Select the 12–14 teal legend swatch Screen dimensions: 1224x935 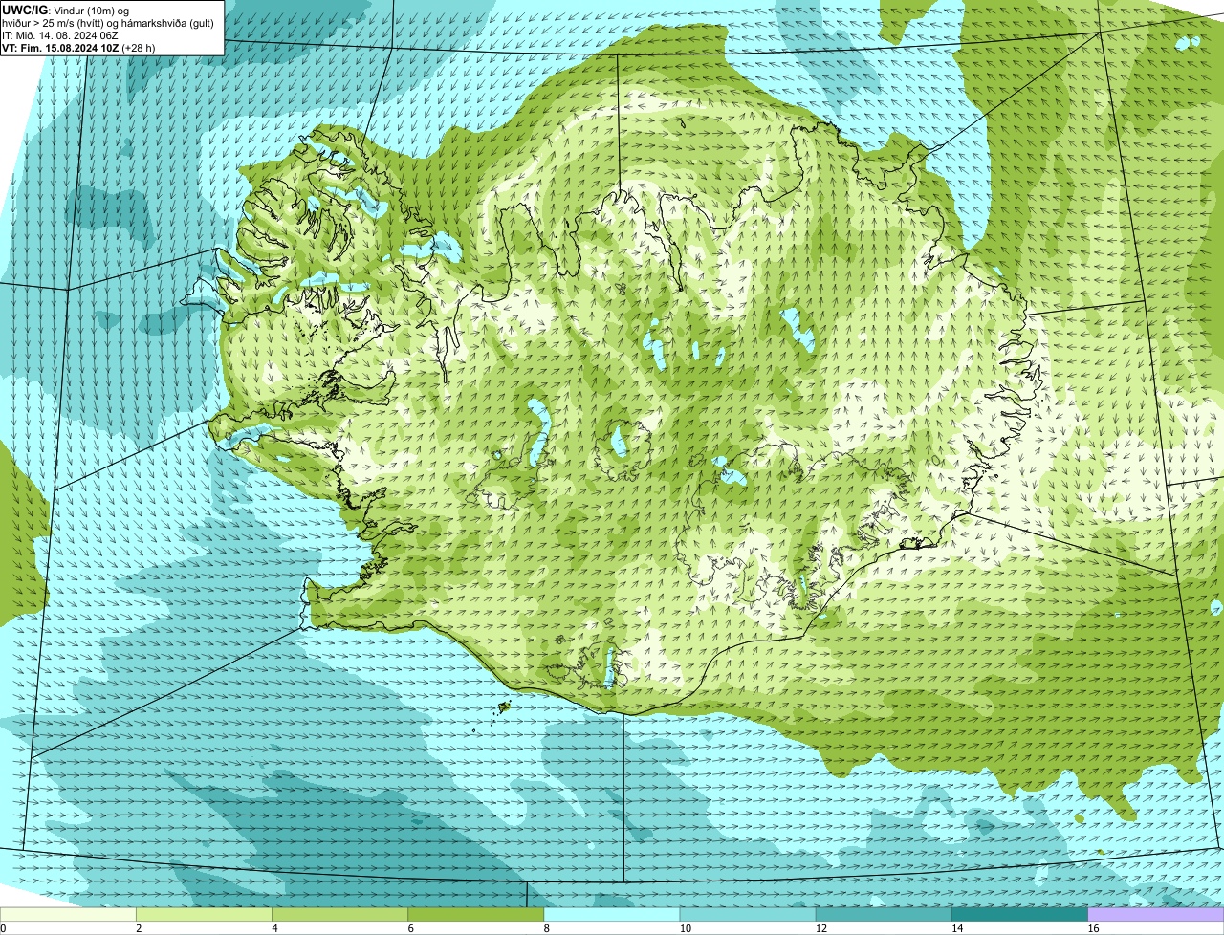tap(884, 915)
